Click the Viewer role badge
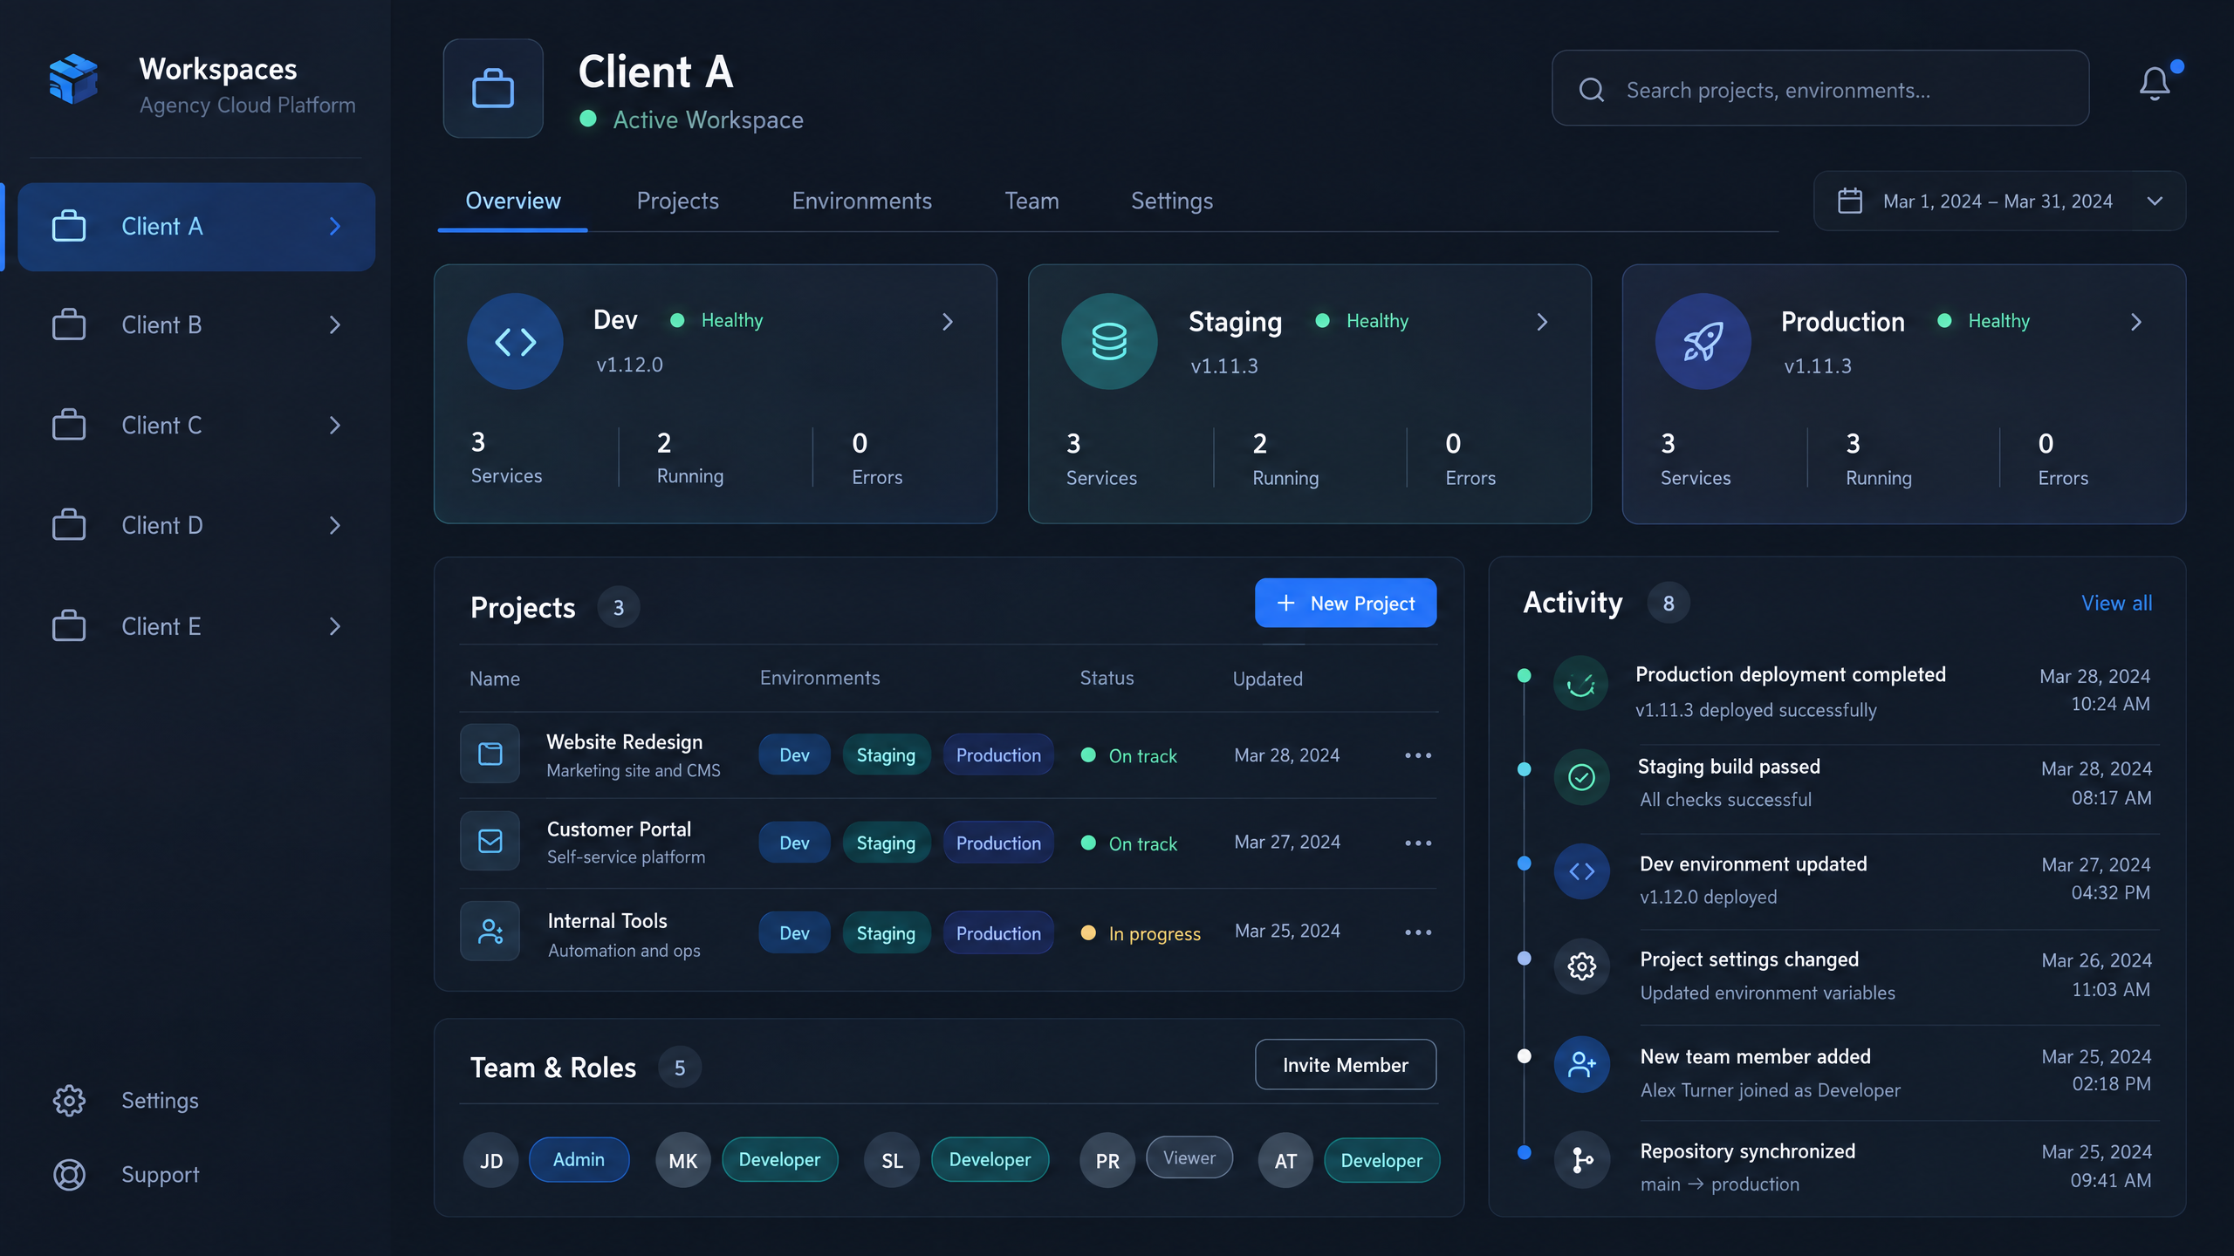This screenshot has width=2234, height=1256. pyautogui.click(x=1189, y=1157)
